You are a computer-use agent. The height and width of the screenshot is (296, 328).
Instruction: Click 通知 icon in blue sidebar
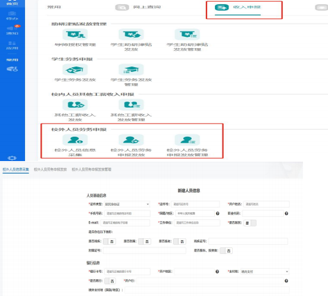(12, 30)
